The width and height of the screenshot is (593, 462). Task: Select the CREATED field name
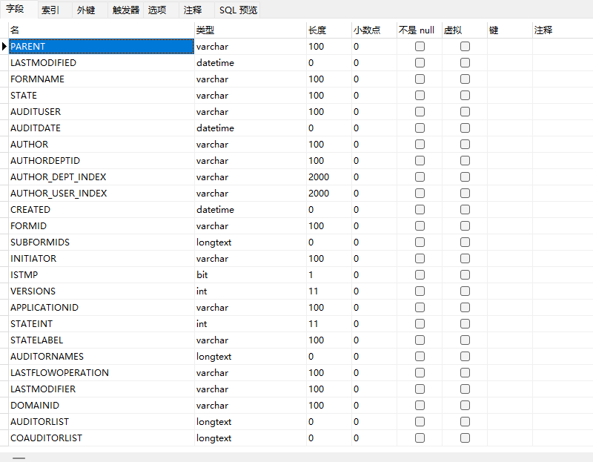click(102, 210)
